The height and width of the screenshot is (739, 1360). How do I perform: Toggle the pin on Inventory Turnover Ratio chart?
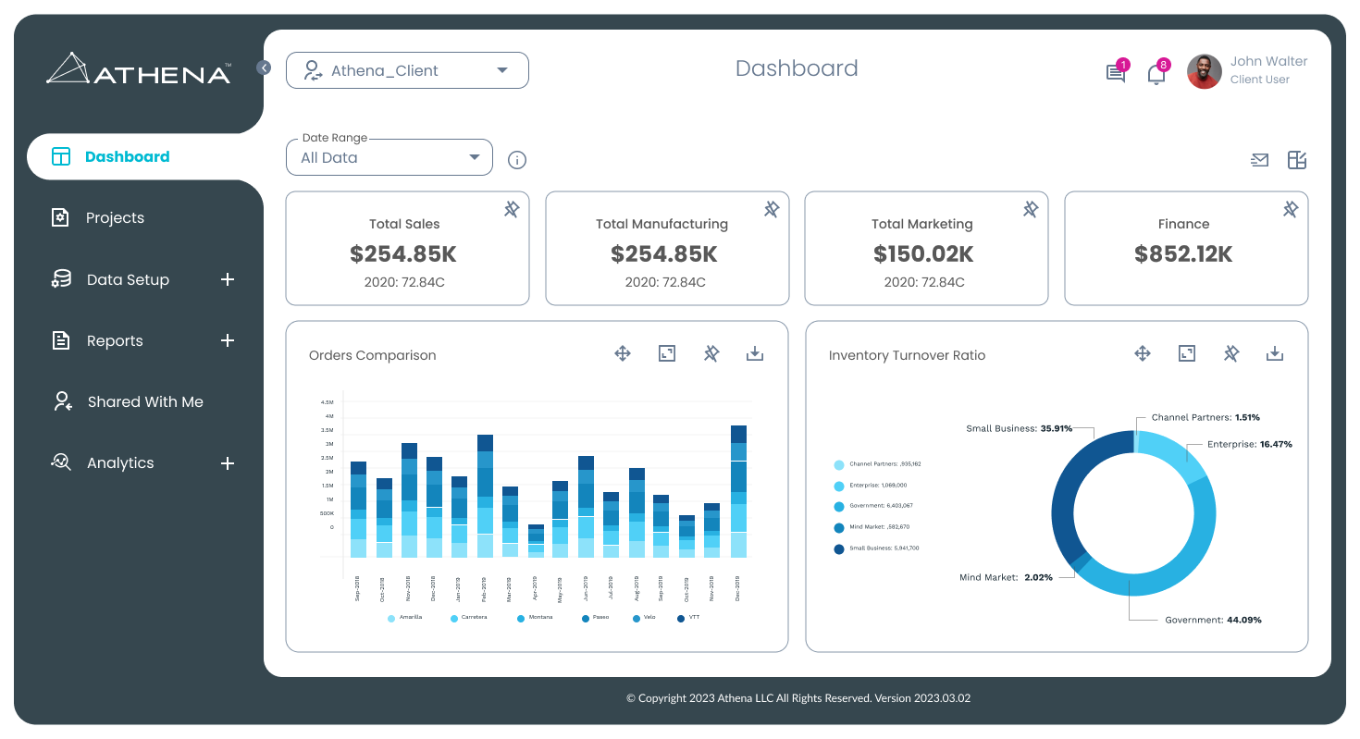pos(1231,353)
